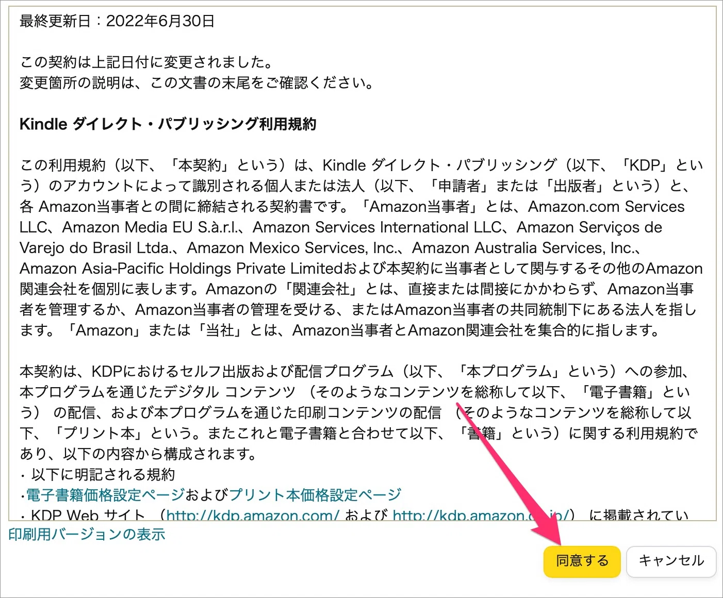Click the line この契約は上記日付に変更されました。
Image resolution: width=723 pixels, height=598 pixels.
(x=146, y=62)
